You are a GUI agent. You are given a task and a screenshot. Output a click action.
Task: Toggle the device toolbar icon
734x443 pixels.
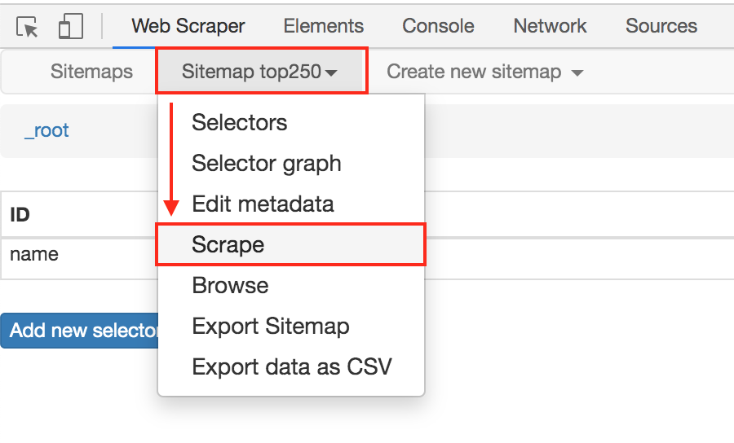click(71, 27)
